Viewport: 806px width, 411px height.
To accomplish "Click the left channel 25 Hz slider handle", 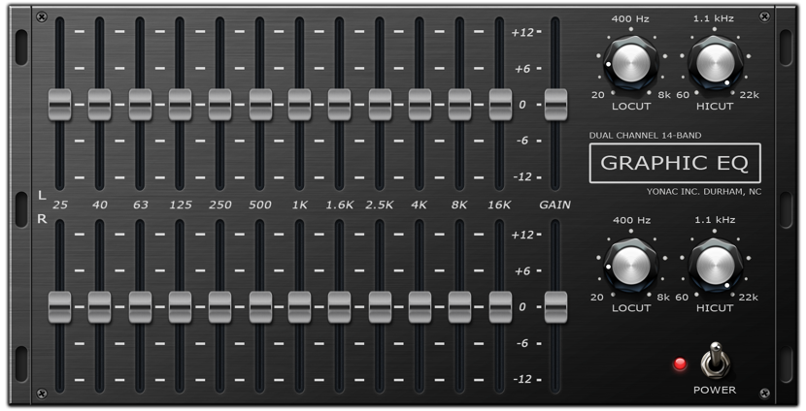I will [x=60, y=104].
